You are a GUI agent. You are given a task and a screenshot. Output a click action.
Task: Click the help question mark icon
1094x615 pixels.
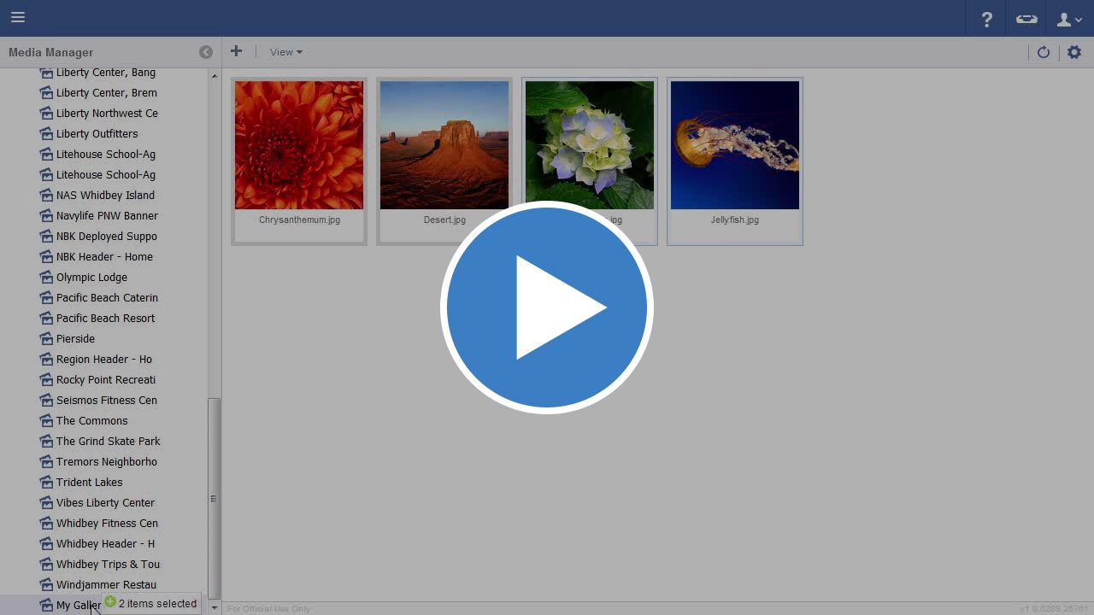coord(987,19)
